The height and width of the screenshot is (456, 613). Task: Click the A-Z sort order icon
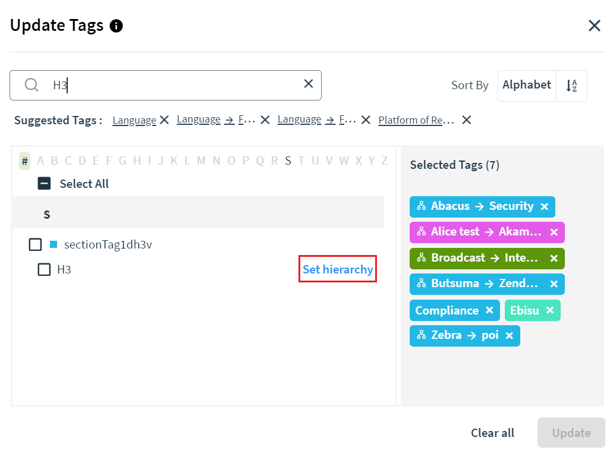click(x=571, y=86)
